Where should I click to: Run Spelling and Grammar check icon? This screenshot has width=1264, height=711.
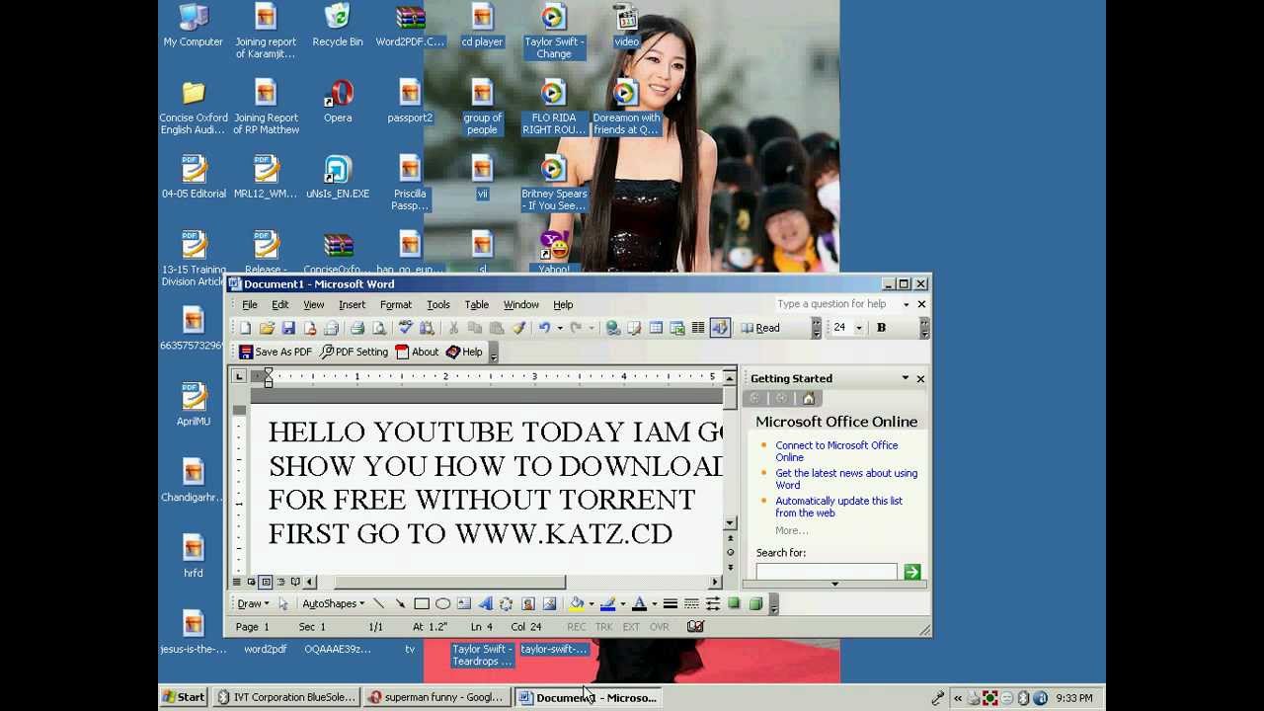405,328
